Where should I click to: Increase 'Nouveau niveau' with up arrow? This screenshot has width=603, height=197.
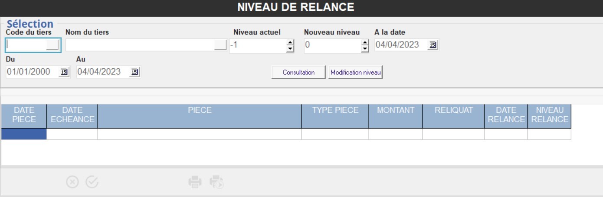click(365, 42)
